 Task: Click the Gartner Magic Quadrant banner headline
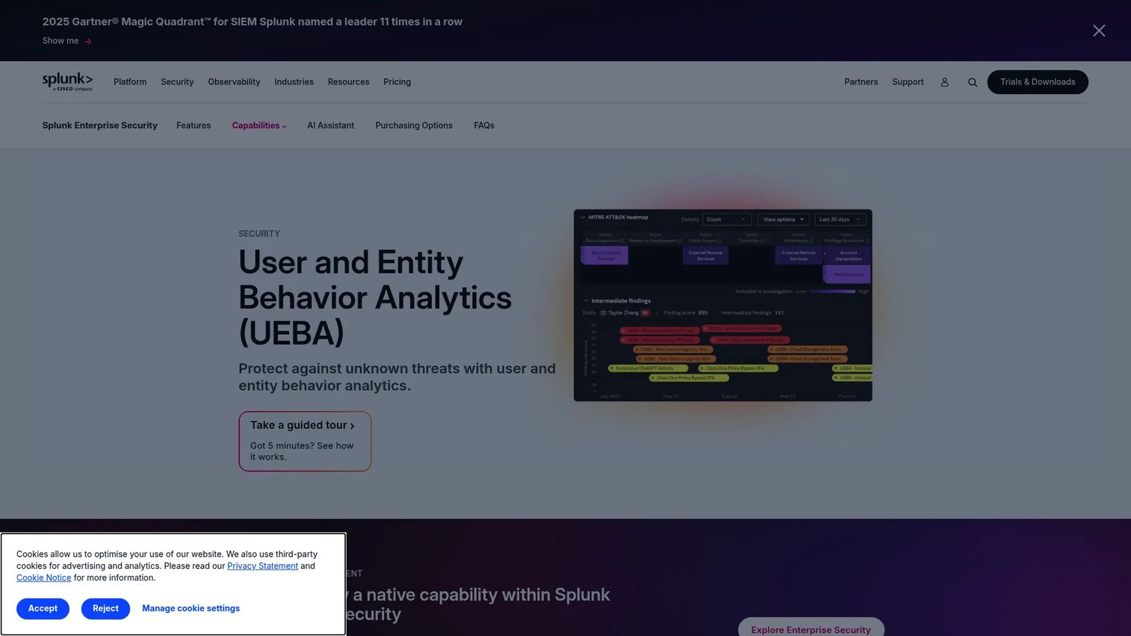[x=252, y=22]
